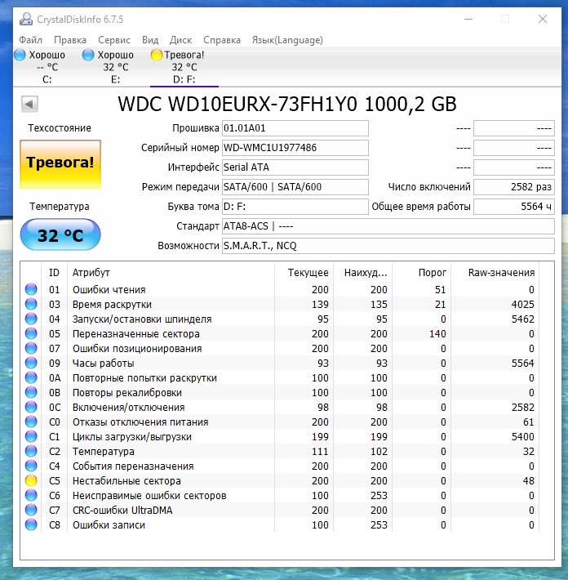Viewport: 568px width, 580px height.
Task: Open the Сервис menu
Action: pos(113,40)
